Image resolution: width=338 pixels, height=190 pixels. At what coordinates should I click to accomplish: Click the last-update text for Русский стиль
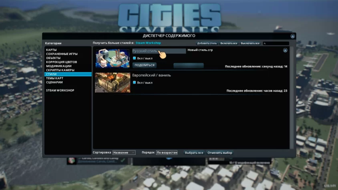point(256,66)
